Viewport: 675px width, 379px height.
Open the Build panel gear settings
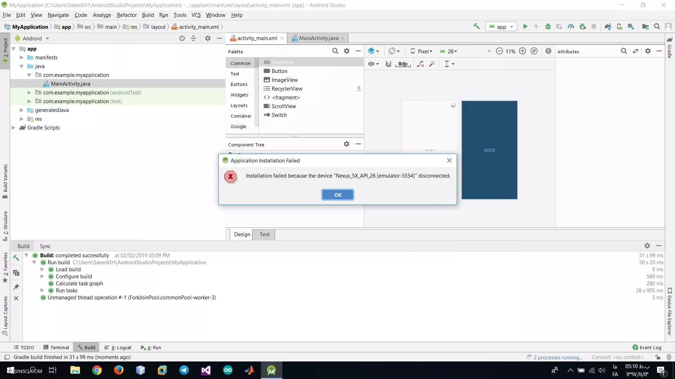pos(647,246)
